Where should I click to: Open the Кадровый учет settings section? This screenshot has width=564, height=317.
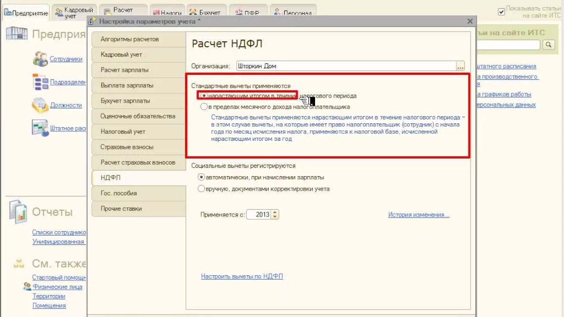pos(138,55)
